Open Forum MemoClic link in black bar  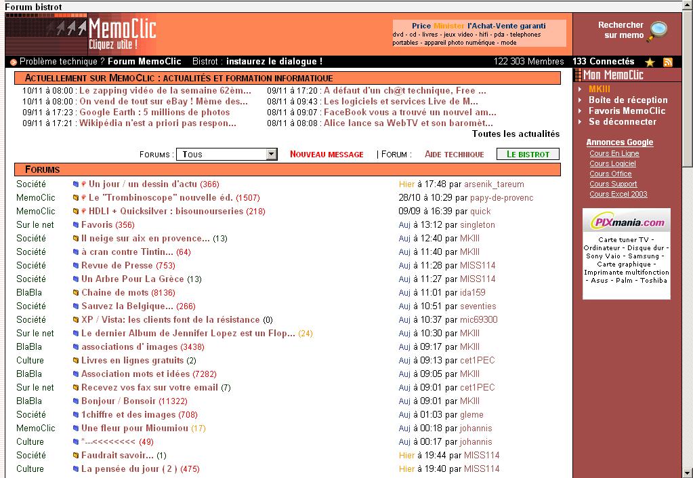coord(144,62)
